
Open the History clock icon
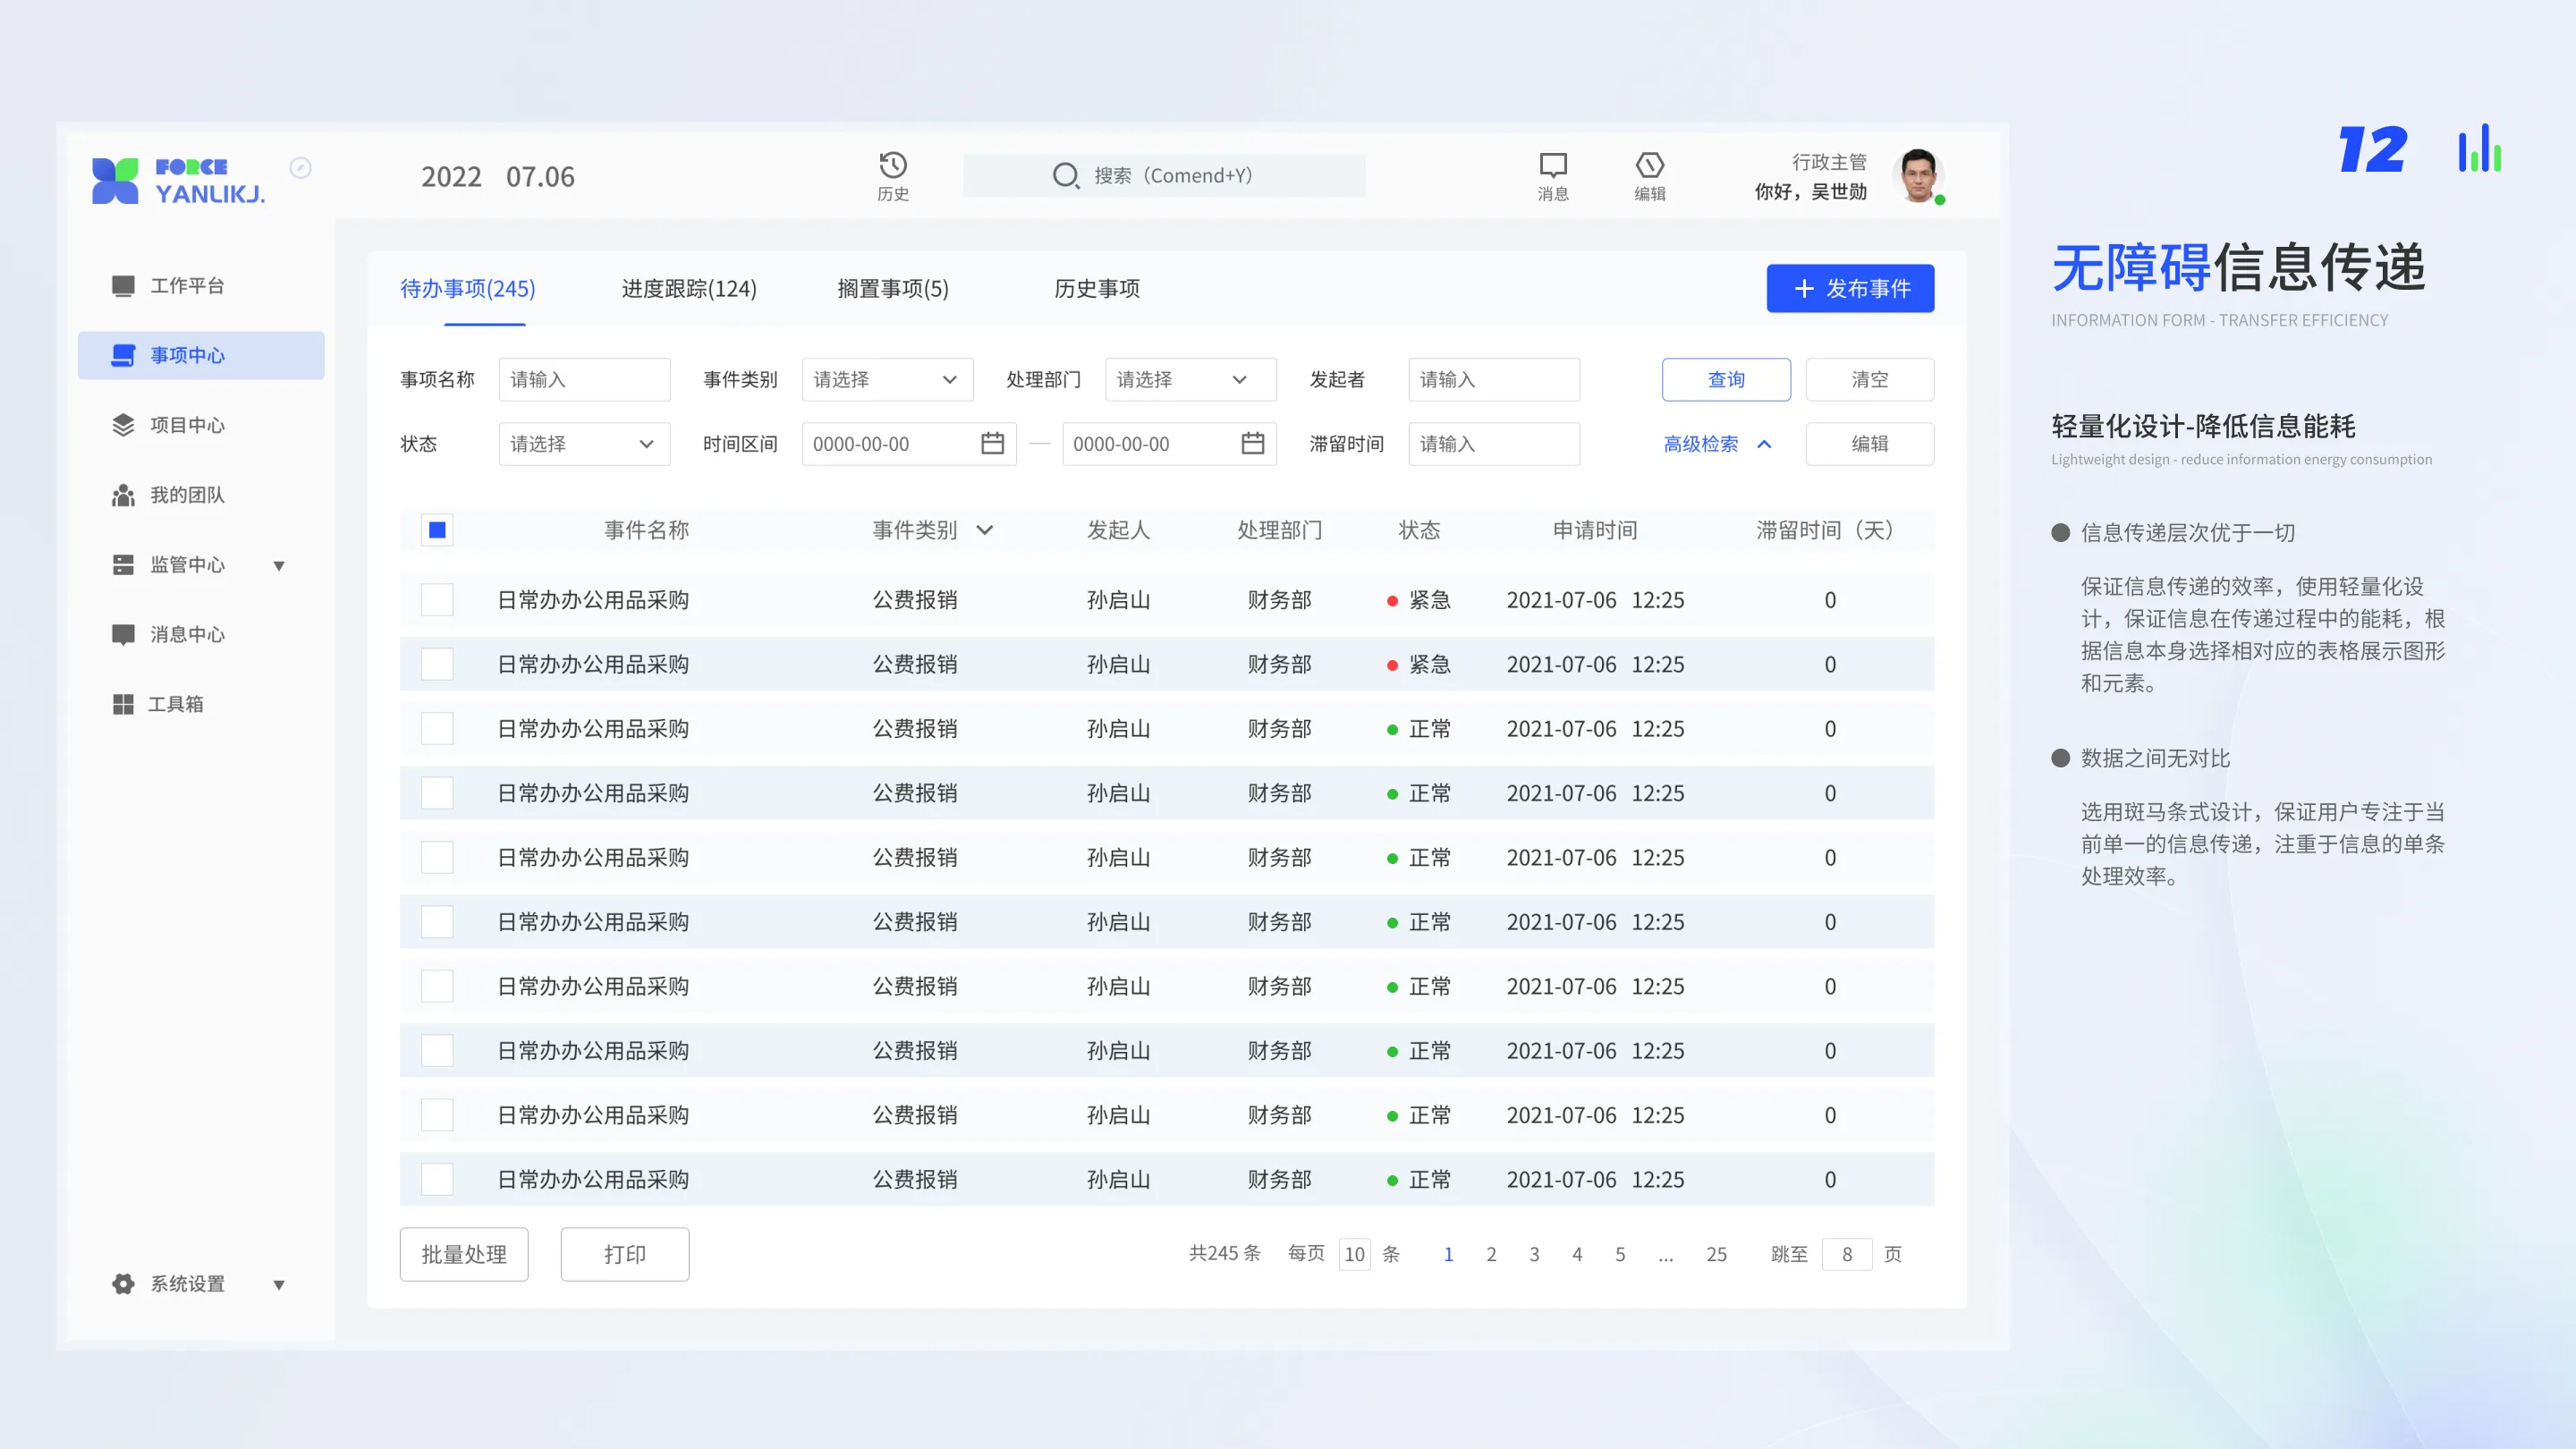(892, 166)
